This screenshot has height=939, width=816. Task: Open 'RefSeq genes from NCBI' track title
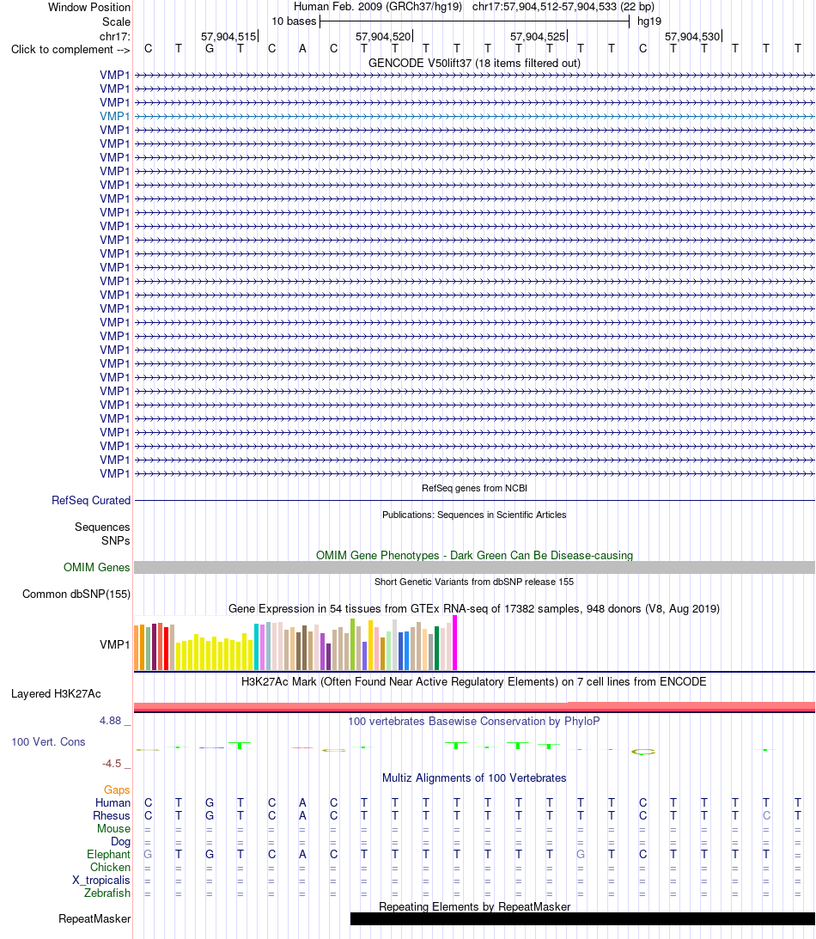(474, 488)
